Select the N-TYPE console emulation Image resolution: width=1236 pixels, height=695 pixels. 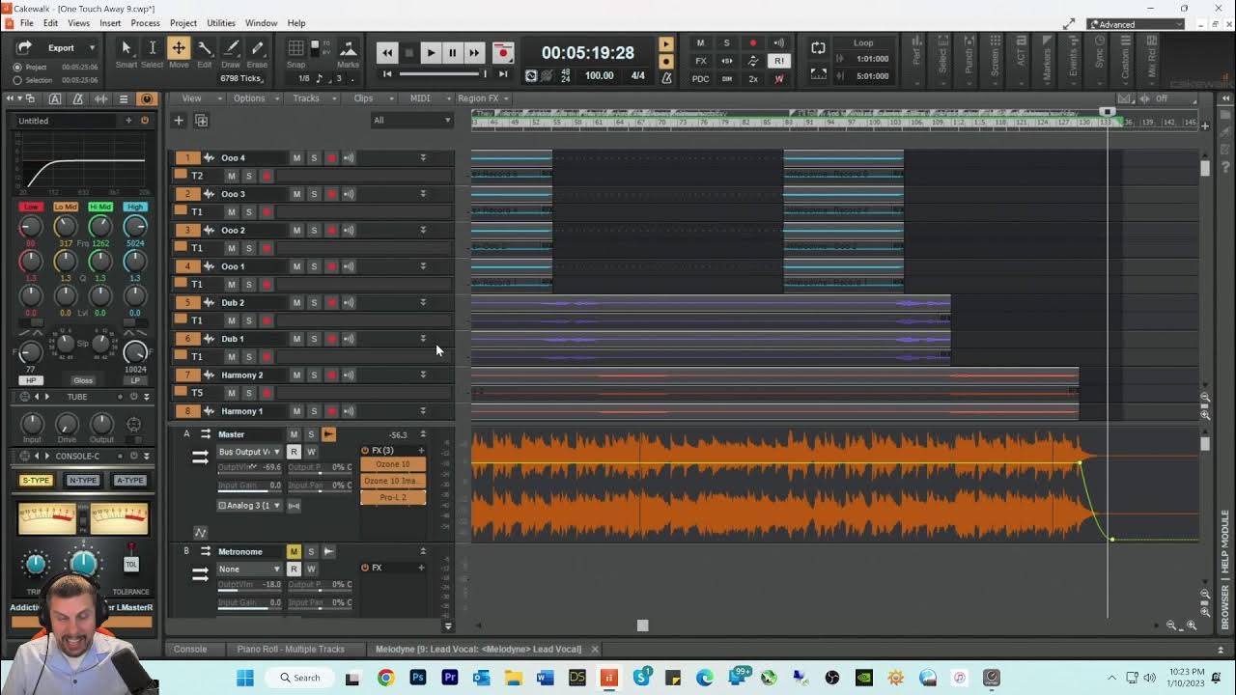coord(82,480)
